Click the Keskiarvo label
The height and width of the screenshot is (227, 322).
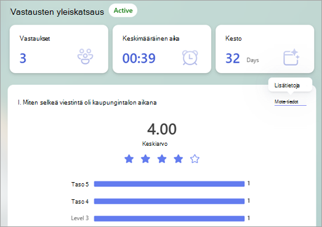(x=155, y=144)
